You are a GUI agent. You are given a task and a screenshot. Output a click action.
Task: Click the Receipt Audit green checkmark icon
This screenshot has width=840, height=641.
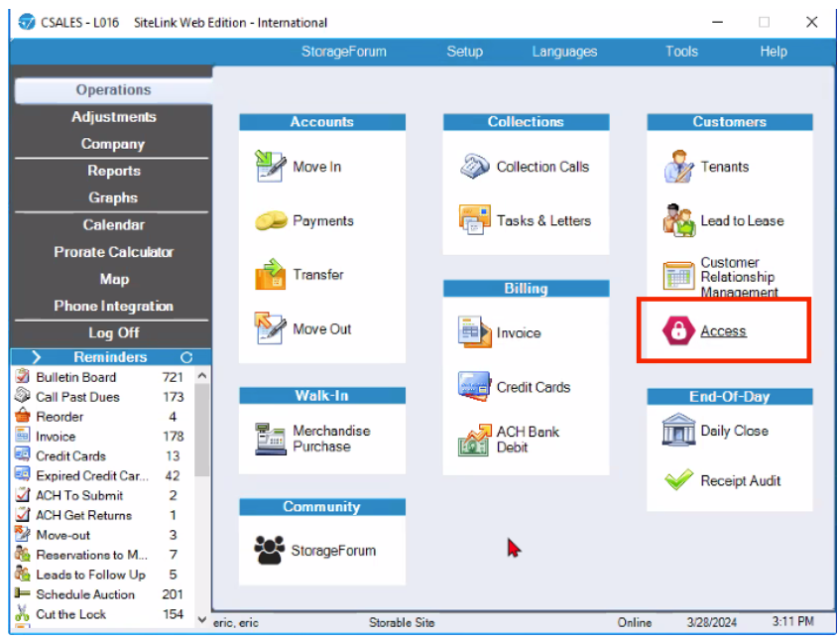678,480
